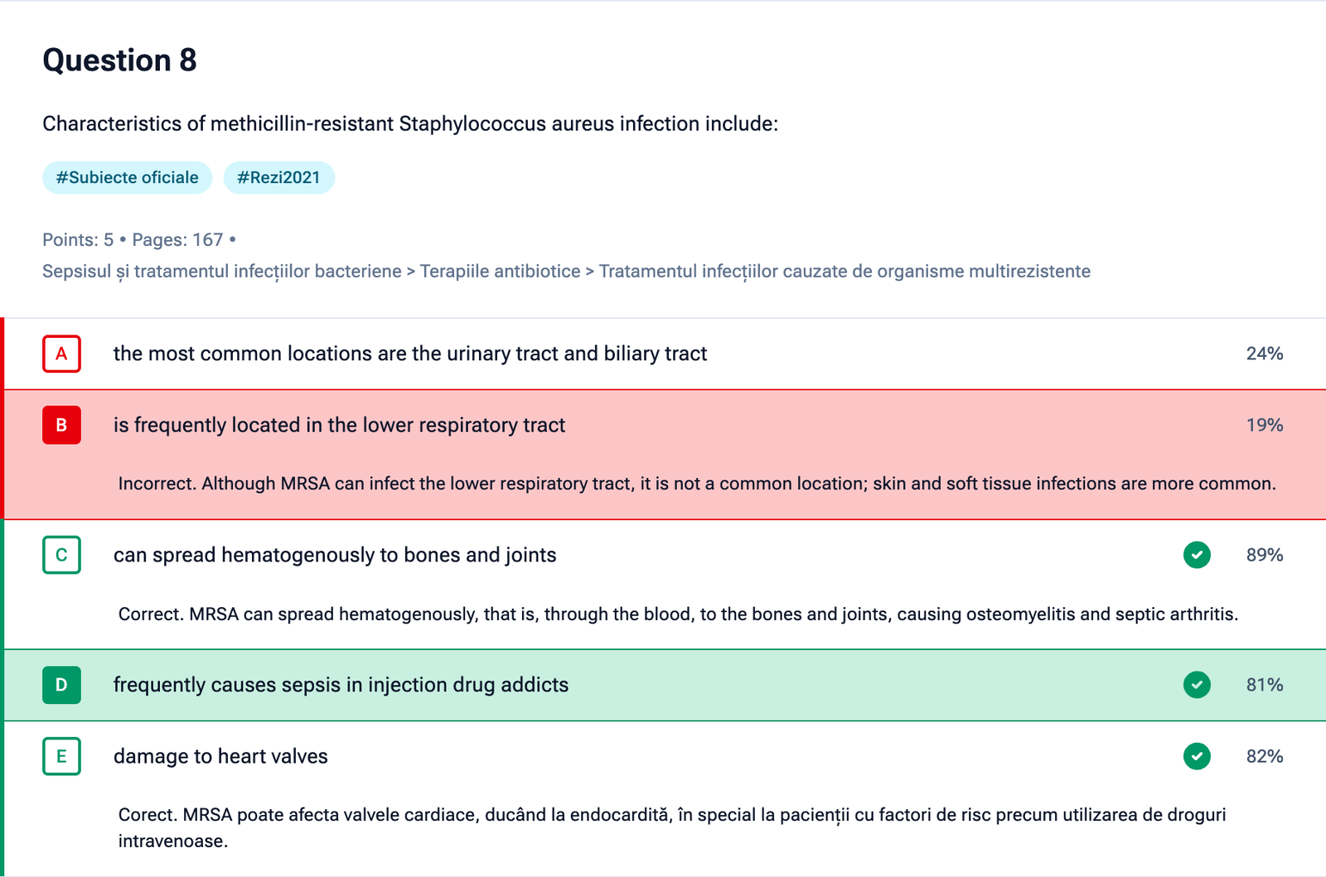Click green checkmark icon on answer E
The height and width of the screenshot is (877, 1326).
coord(1197,756)
